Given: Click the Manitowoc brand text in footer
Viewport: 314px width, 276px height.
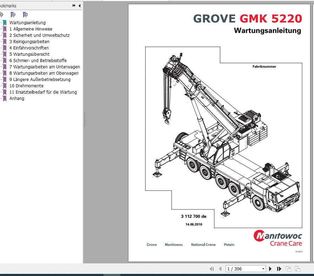Looking at the screenshot, I should [x=174, y=244].
